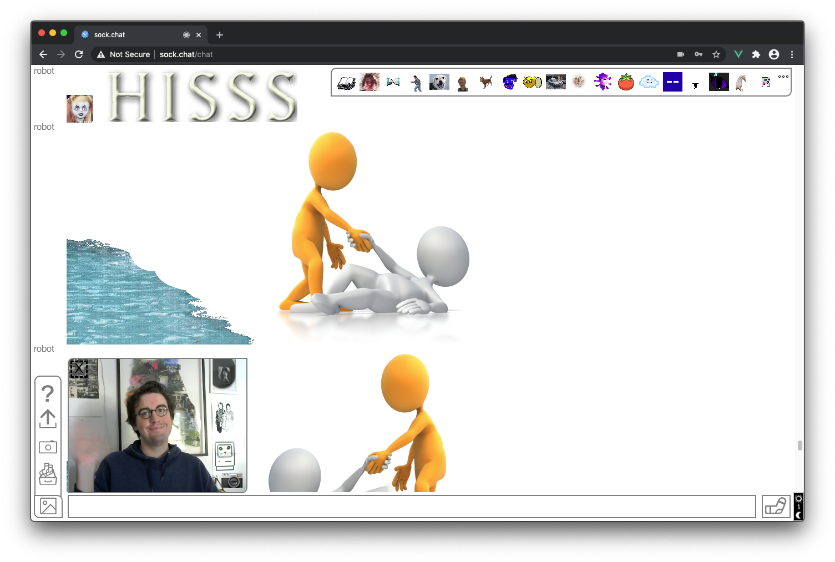Enable light mode with the sun toggle
This screenshot has height=562, width=835.
pos(798,499)
